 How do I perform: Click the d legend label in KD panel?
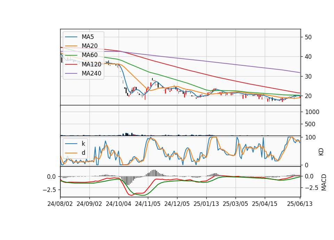(83, 152)
